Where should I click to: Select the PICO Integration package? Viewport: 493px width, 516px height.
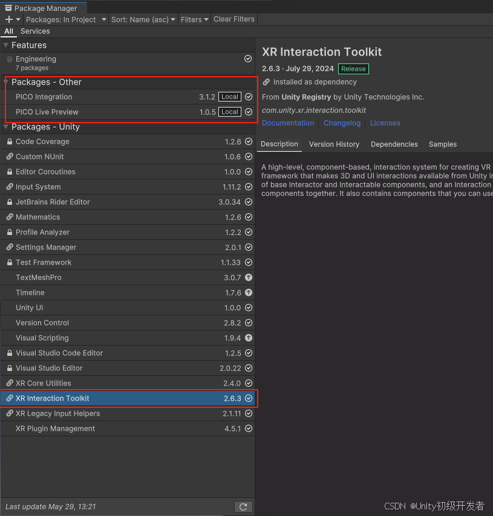(x=128, y=97)
